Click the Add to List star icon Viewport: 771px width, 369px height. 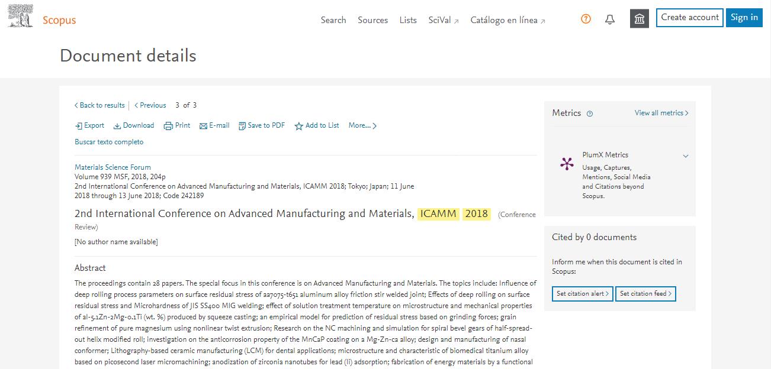click(298, 126)
